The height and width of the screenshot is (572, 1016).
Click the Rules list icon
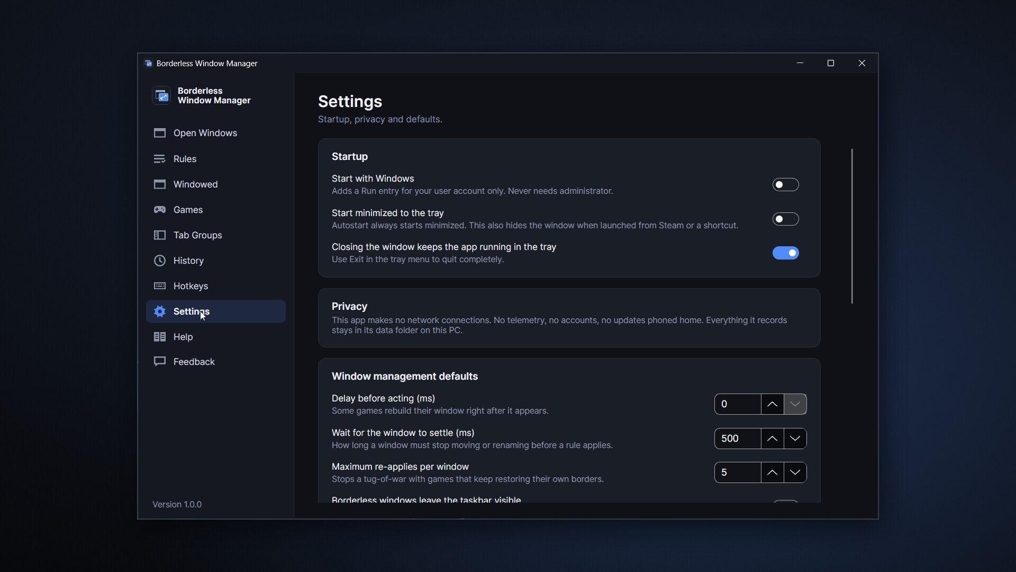coord(160,159)
